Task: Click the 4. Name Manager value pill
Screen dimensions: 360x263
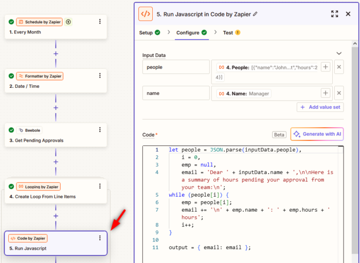Action: pos(244,93)
